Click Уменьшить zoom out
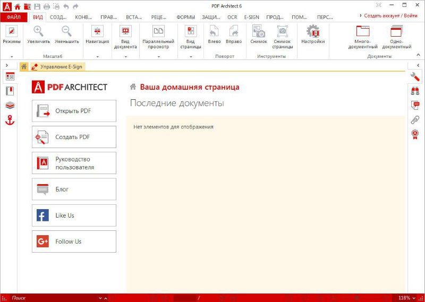Screen dimensions: 425x302 [x=67, y=34]
